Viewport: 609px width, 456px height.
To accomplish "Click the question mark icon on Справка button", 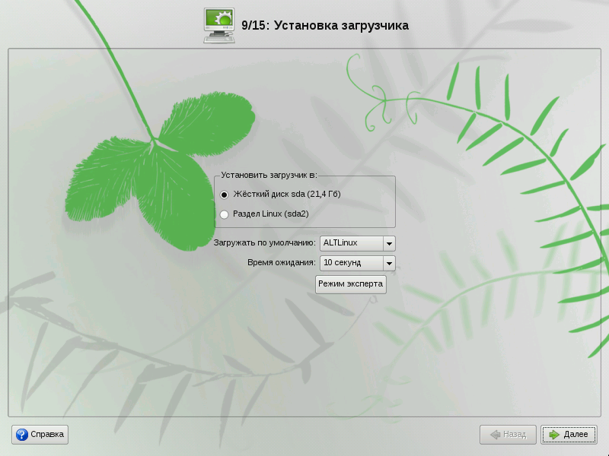I will point(22,434).
